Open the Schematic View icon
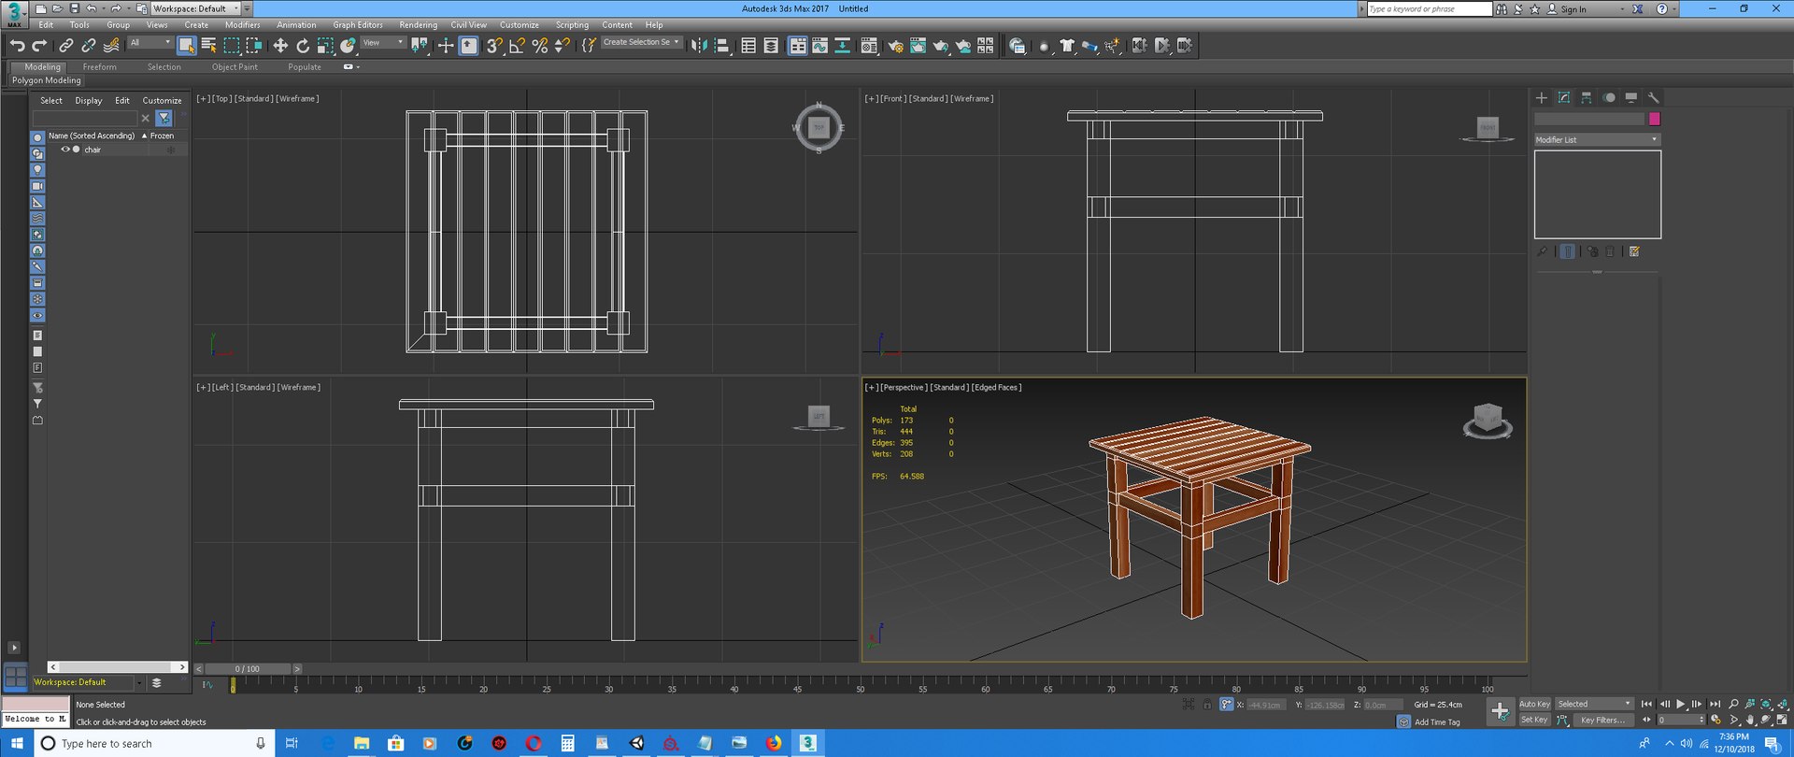This screenshot has height=757, width=1794. point(842,45)
